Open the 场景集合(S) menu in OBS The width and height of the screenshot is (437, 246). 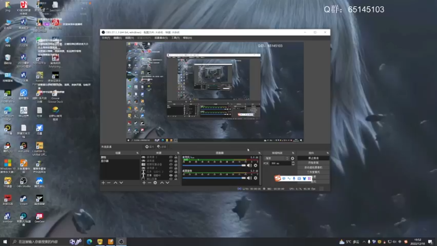[161, 38]
